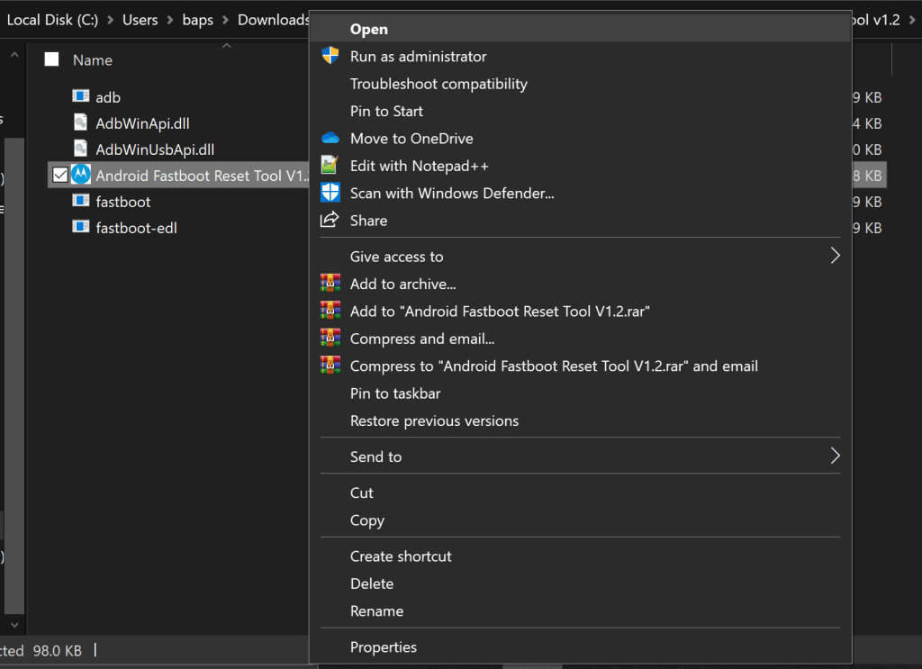Toggle the select-all checkbox beside Name
Image resolution: width=922 pixels, height=669 pixels.
point(51,59)
